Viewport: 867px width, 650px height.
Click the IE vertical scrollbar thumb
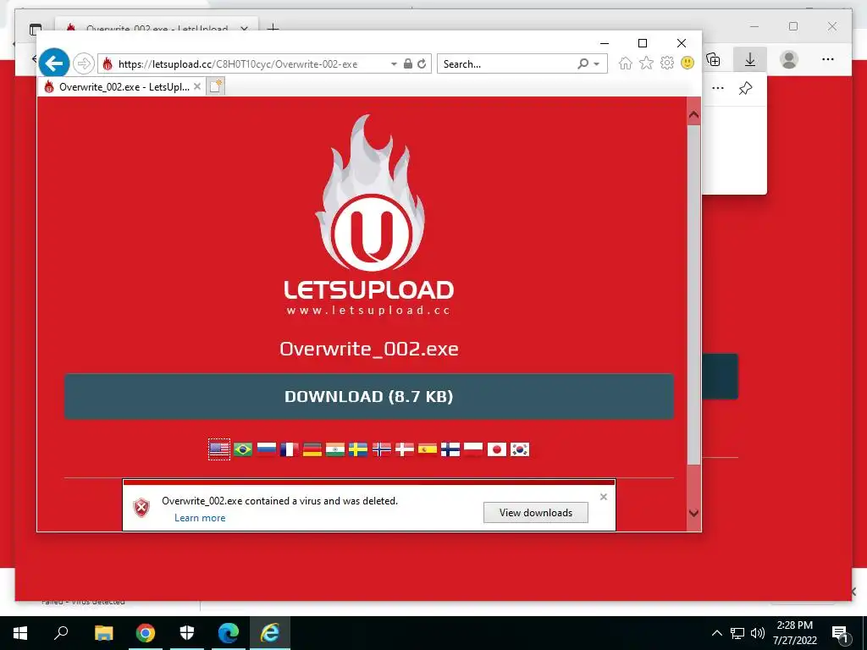[x=694, y=295]
